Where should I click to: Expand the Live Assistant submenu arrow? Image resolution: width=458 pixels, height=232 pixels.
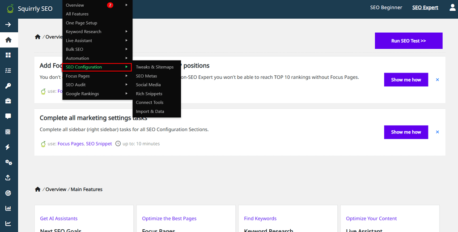pyautogui.click(x=127, y=40)
